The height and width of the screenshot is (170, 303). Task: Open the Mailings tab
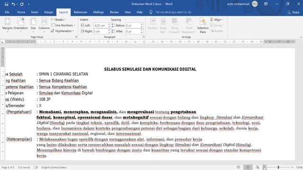tap(98, 12)
